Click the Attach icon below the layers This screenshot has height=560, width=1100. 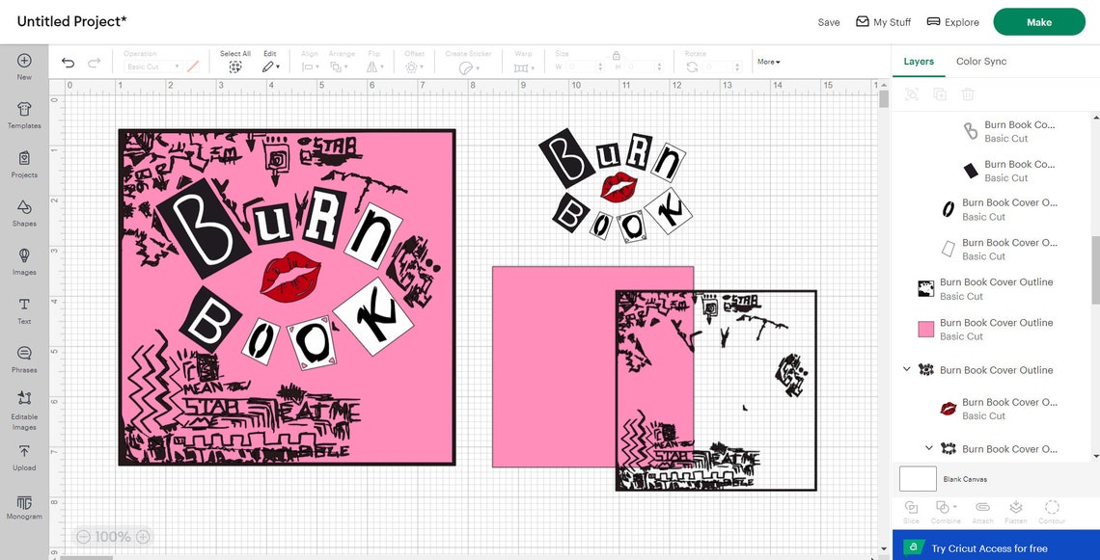coord(982,509)
